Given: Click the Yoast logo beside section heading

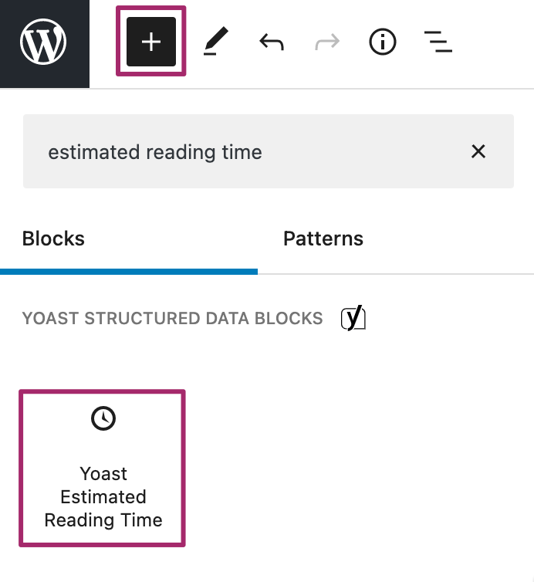Looking at the screenshot, I should click(x=353, y=318).
